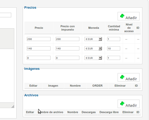Click the Imagen column header
Viewport: 149px width, 120px height.
pyautogui.click(x=53, y=86)
